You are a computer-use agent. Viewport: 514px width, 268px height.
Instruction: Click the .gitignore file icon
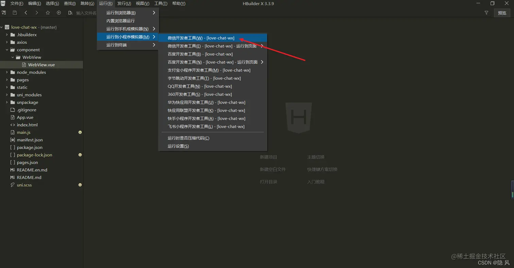point(13,110)
